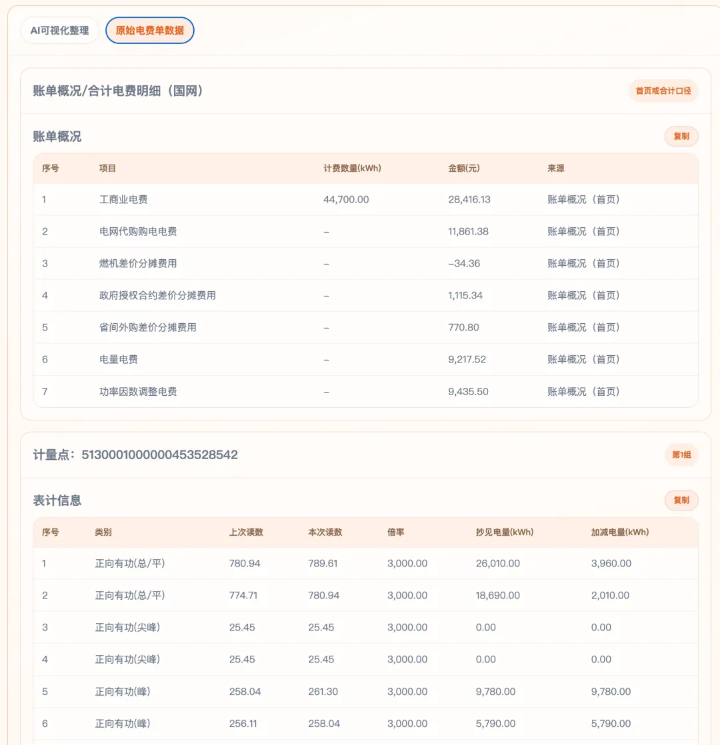
Task: Click metering point number 5130001000000453528542
Action: pyautogui.click(x=160, y=454)
